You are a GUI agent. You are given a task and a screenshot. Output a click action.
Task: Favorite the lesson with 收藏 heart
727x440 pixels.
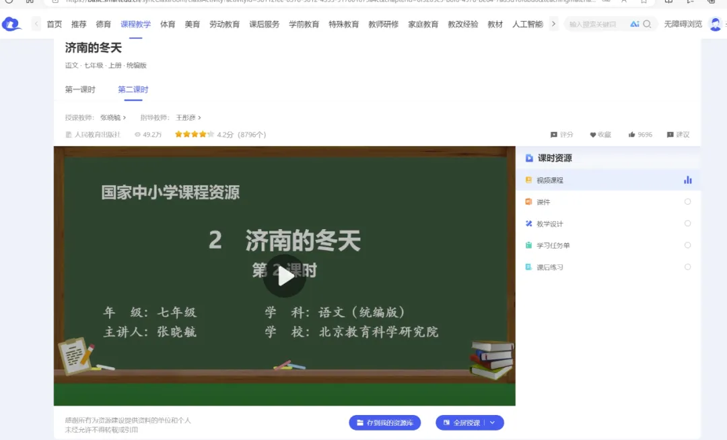pos(600,135)
